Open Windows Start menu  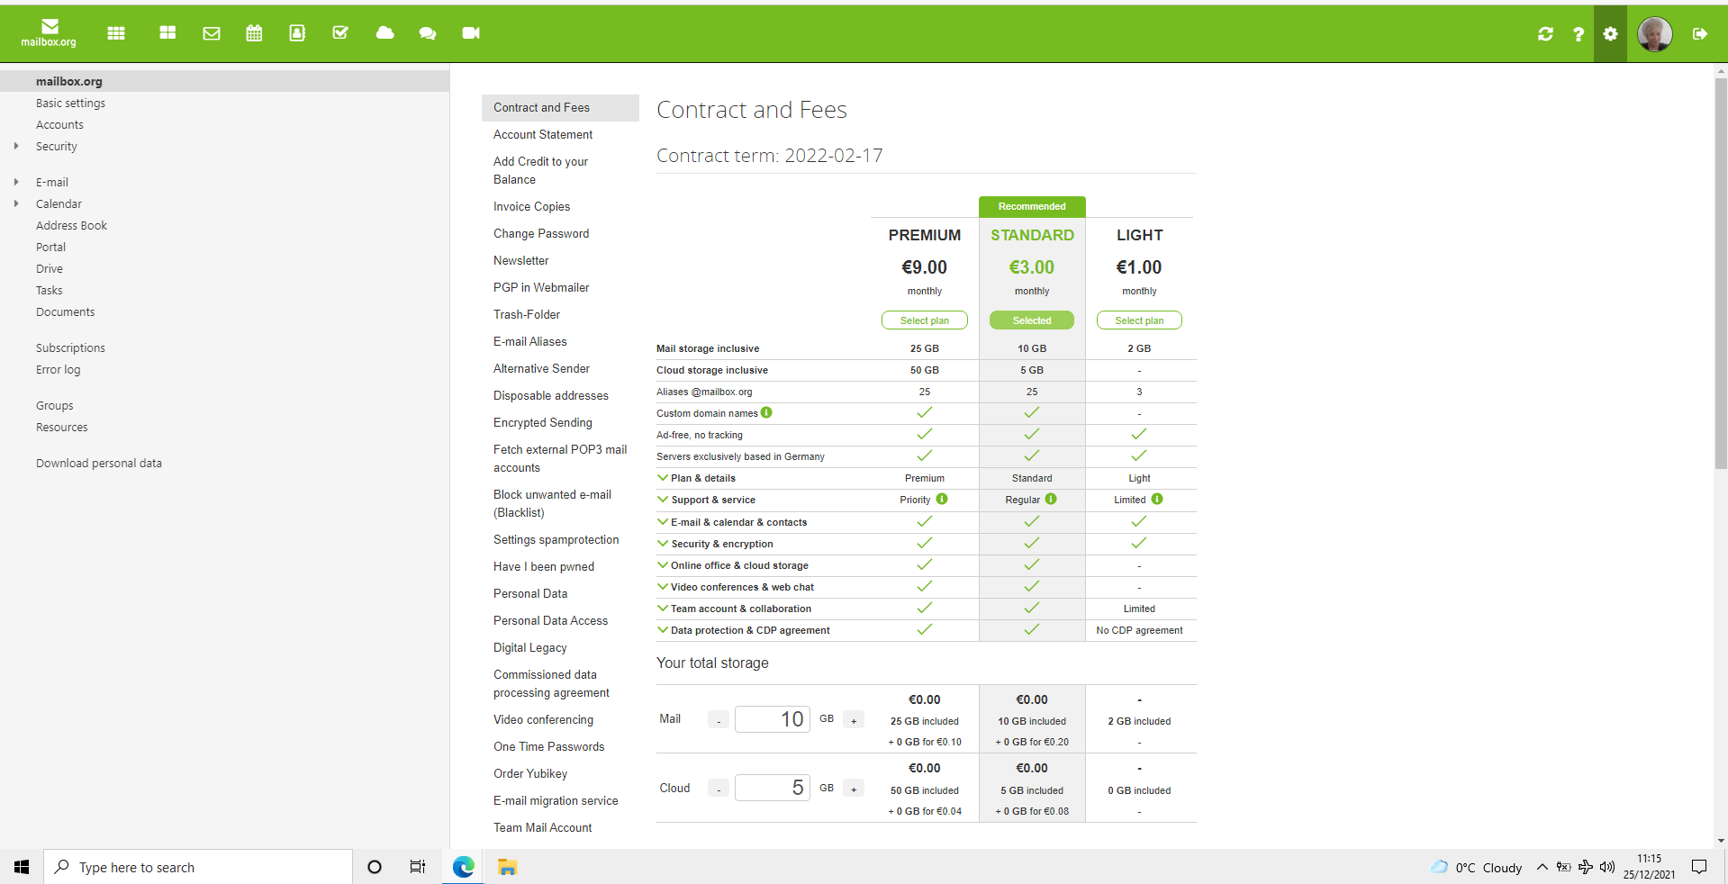click(x=22, y=867)
